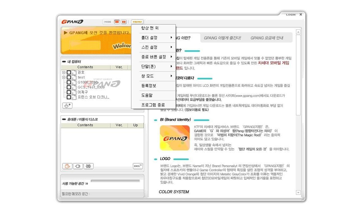Select 항상 맨 위 menu item
Screen dimensions: 346x210
coord(153,28)
